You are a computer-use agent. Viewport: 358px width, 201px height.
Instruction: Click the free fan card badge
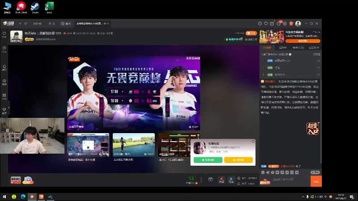[233, 39]
